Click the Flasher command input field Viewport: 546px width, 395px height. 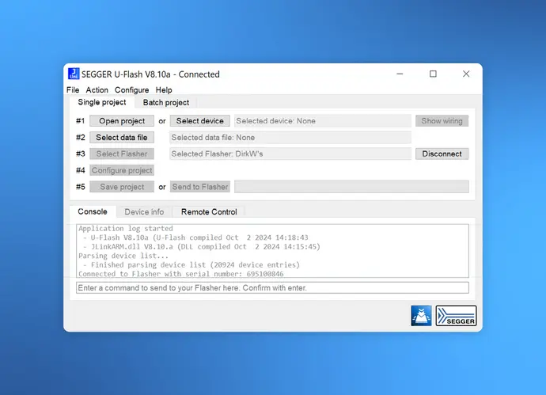pyautogui.click(x=272, y=288)
